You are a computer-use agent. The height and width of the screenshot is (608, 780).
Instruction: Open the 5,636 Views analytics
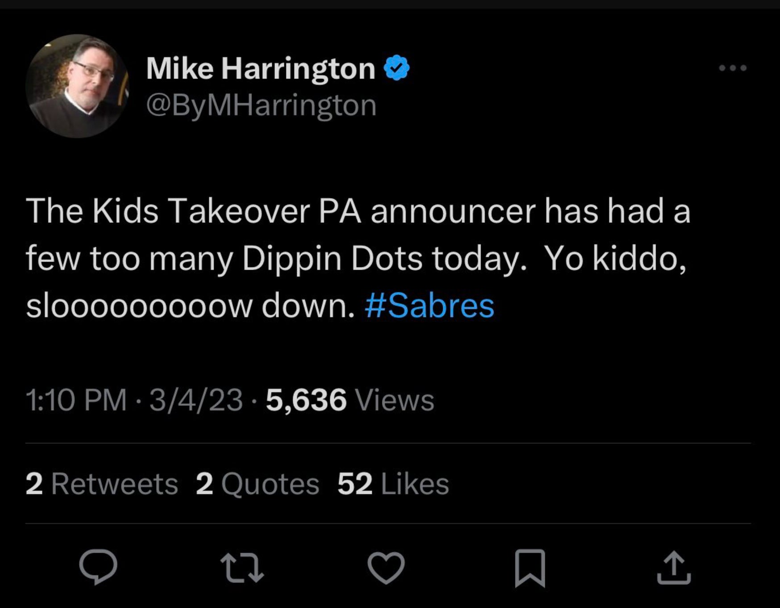click(350, 400)
